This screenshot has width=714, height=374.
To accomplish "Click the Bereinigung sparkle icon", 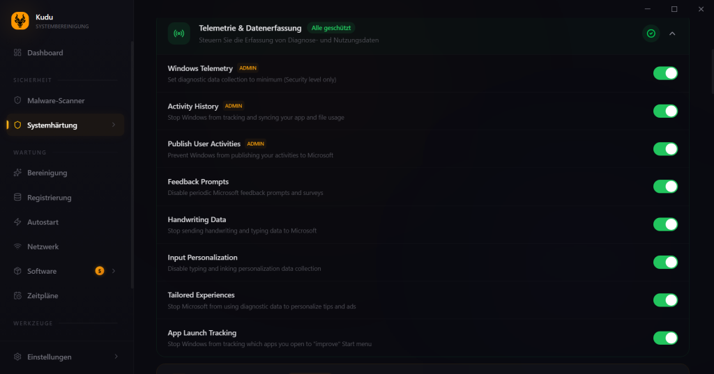I will (x=17, y=173).
